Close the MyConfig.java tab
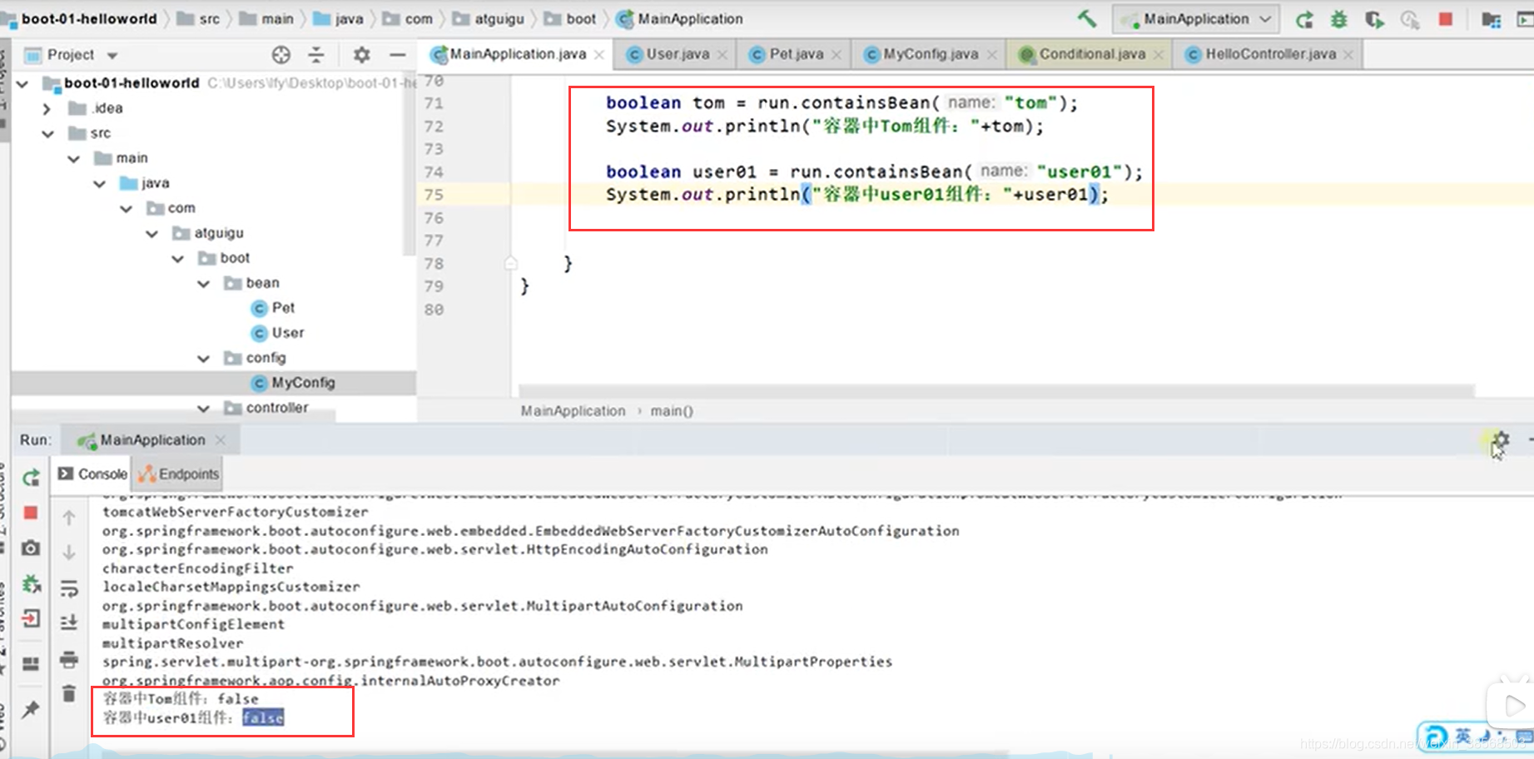This screenshot has width=1534, height=759. click(991, 55)
